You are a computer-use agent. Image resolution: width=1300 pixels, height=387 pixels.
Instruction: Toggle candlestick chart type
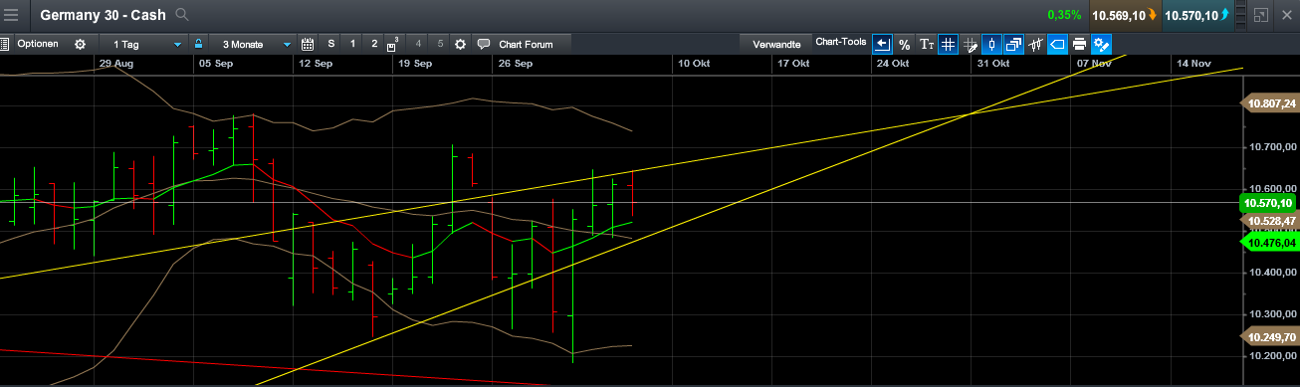[x=991, y=44]
